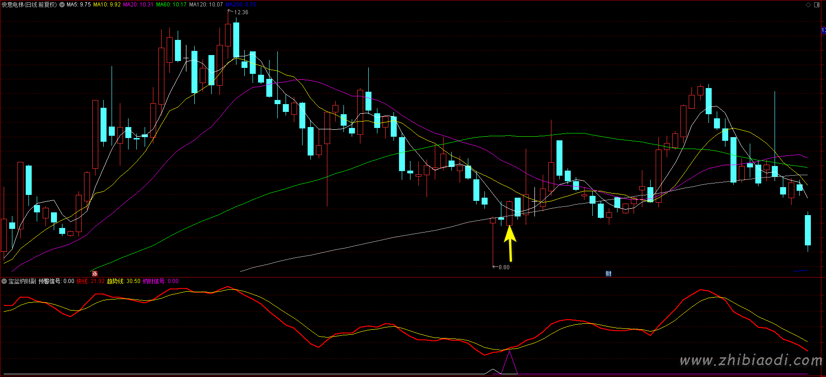Click the 快线 red indicator value label
This screenshot has height=377, width=826.
click(x=90, y=281)
